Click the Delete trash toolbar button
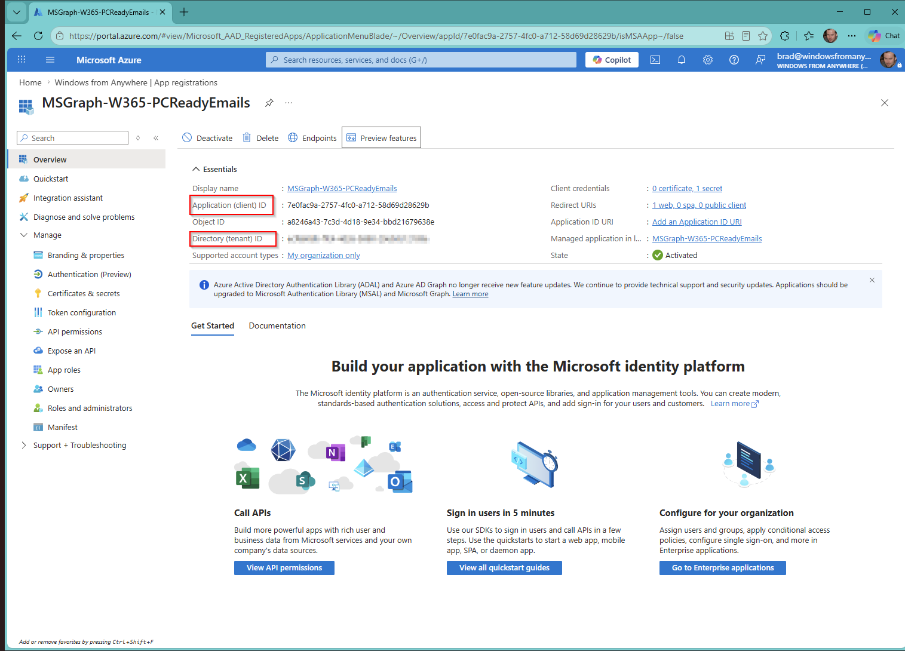 (x=260, y=138)
